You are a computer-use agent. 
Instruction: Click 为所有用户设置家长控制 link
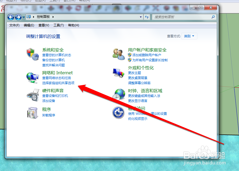pos(150,60)
